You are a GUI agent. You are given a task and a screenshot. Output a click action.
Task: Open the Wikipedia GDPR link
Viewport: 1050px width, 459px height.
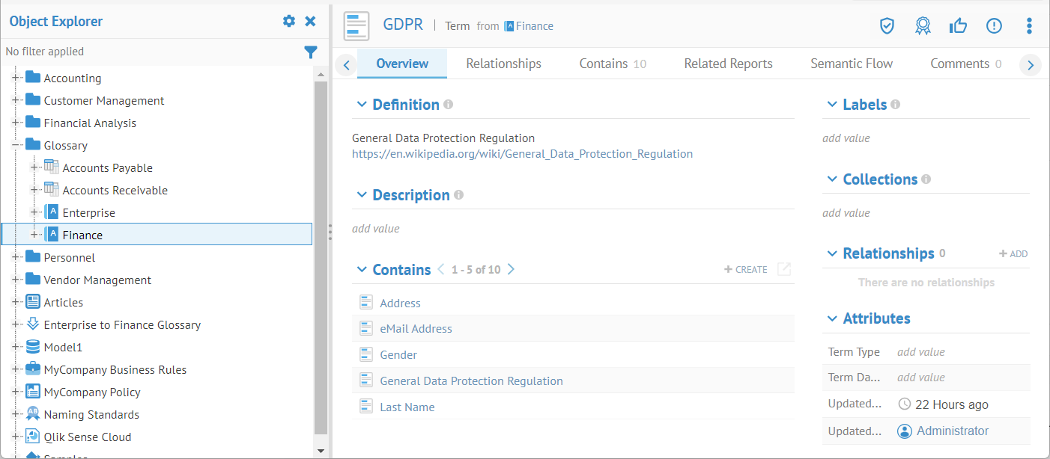522,154
